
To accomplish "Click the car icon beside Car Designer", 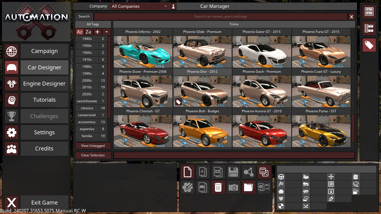I will [12, 67].
